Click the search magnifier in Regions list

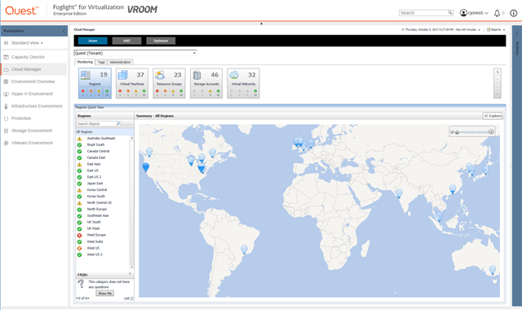pyautogui.click(x=117, y=123)
